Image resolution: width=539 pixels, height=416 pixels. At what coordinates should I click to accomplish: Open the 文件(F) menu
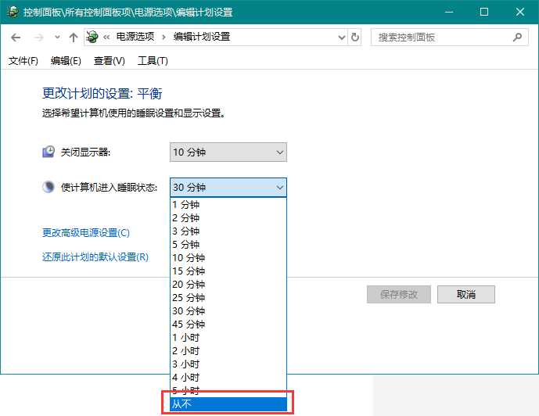[x=23, y=61]
